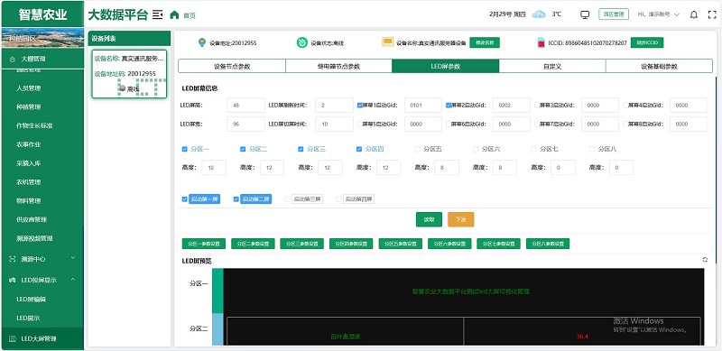
Task: Switch to 设备节点参数 tab
Action: [x=232, y=66]
